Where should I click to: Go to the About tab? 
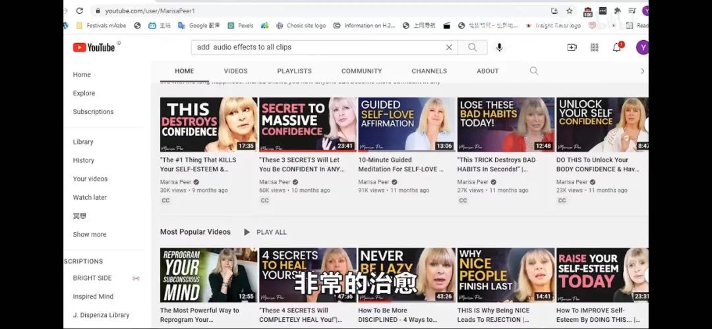click(488, 71)
